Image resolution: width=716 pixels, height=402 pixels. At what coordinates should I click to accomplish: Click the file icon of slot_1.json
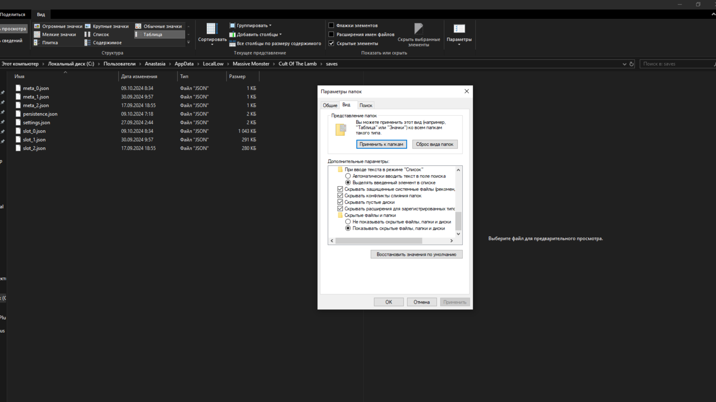(x=18, y=140)
